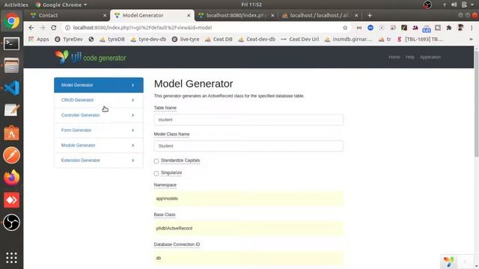Open Visual Studio Code from dock
This screenshot has width=479, height=269.
(12, 88)
